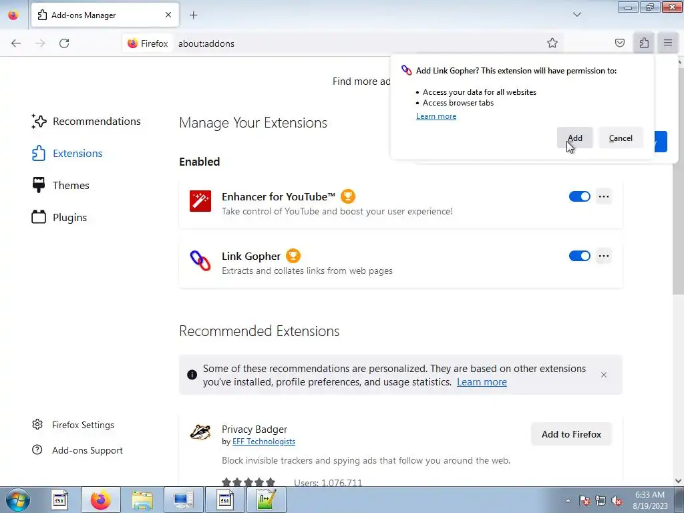Select Extensions in the sidebar
The image size is (684, 513).
pos(67,153)
